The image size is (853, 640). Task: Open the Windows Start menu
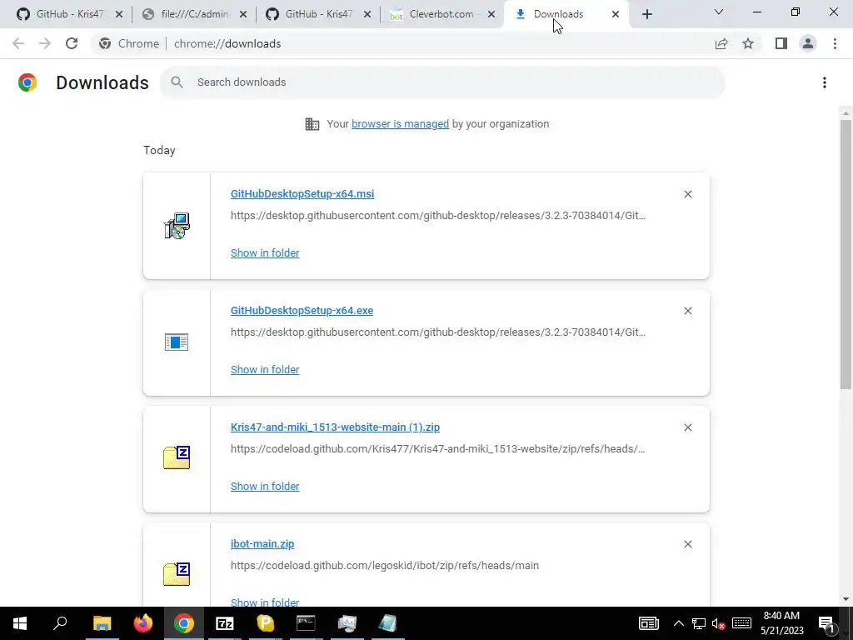pyautogui.click(x=20, y=623)
